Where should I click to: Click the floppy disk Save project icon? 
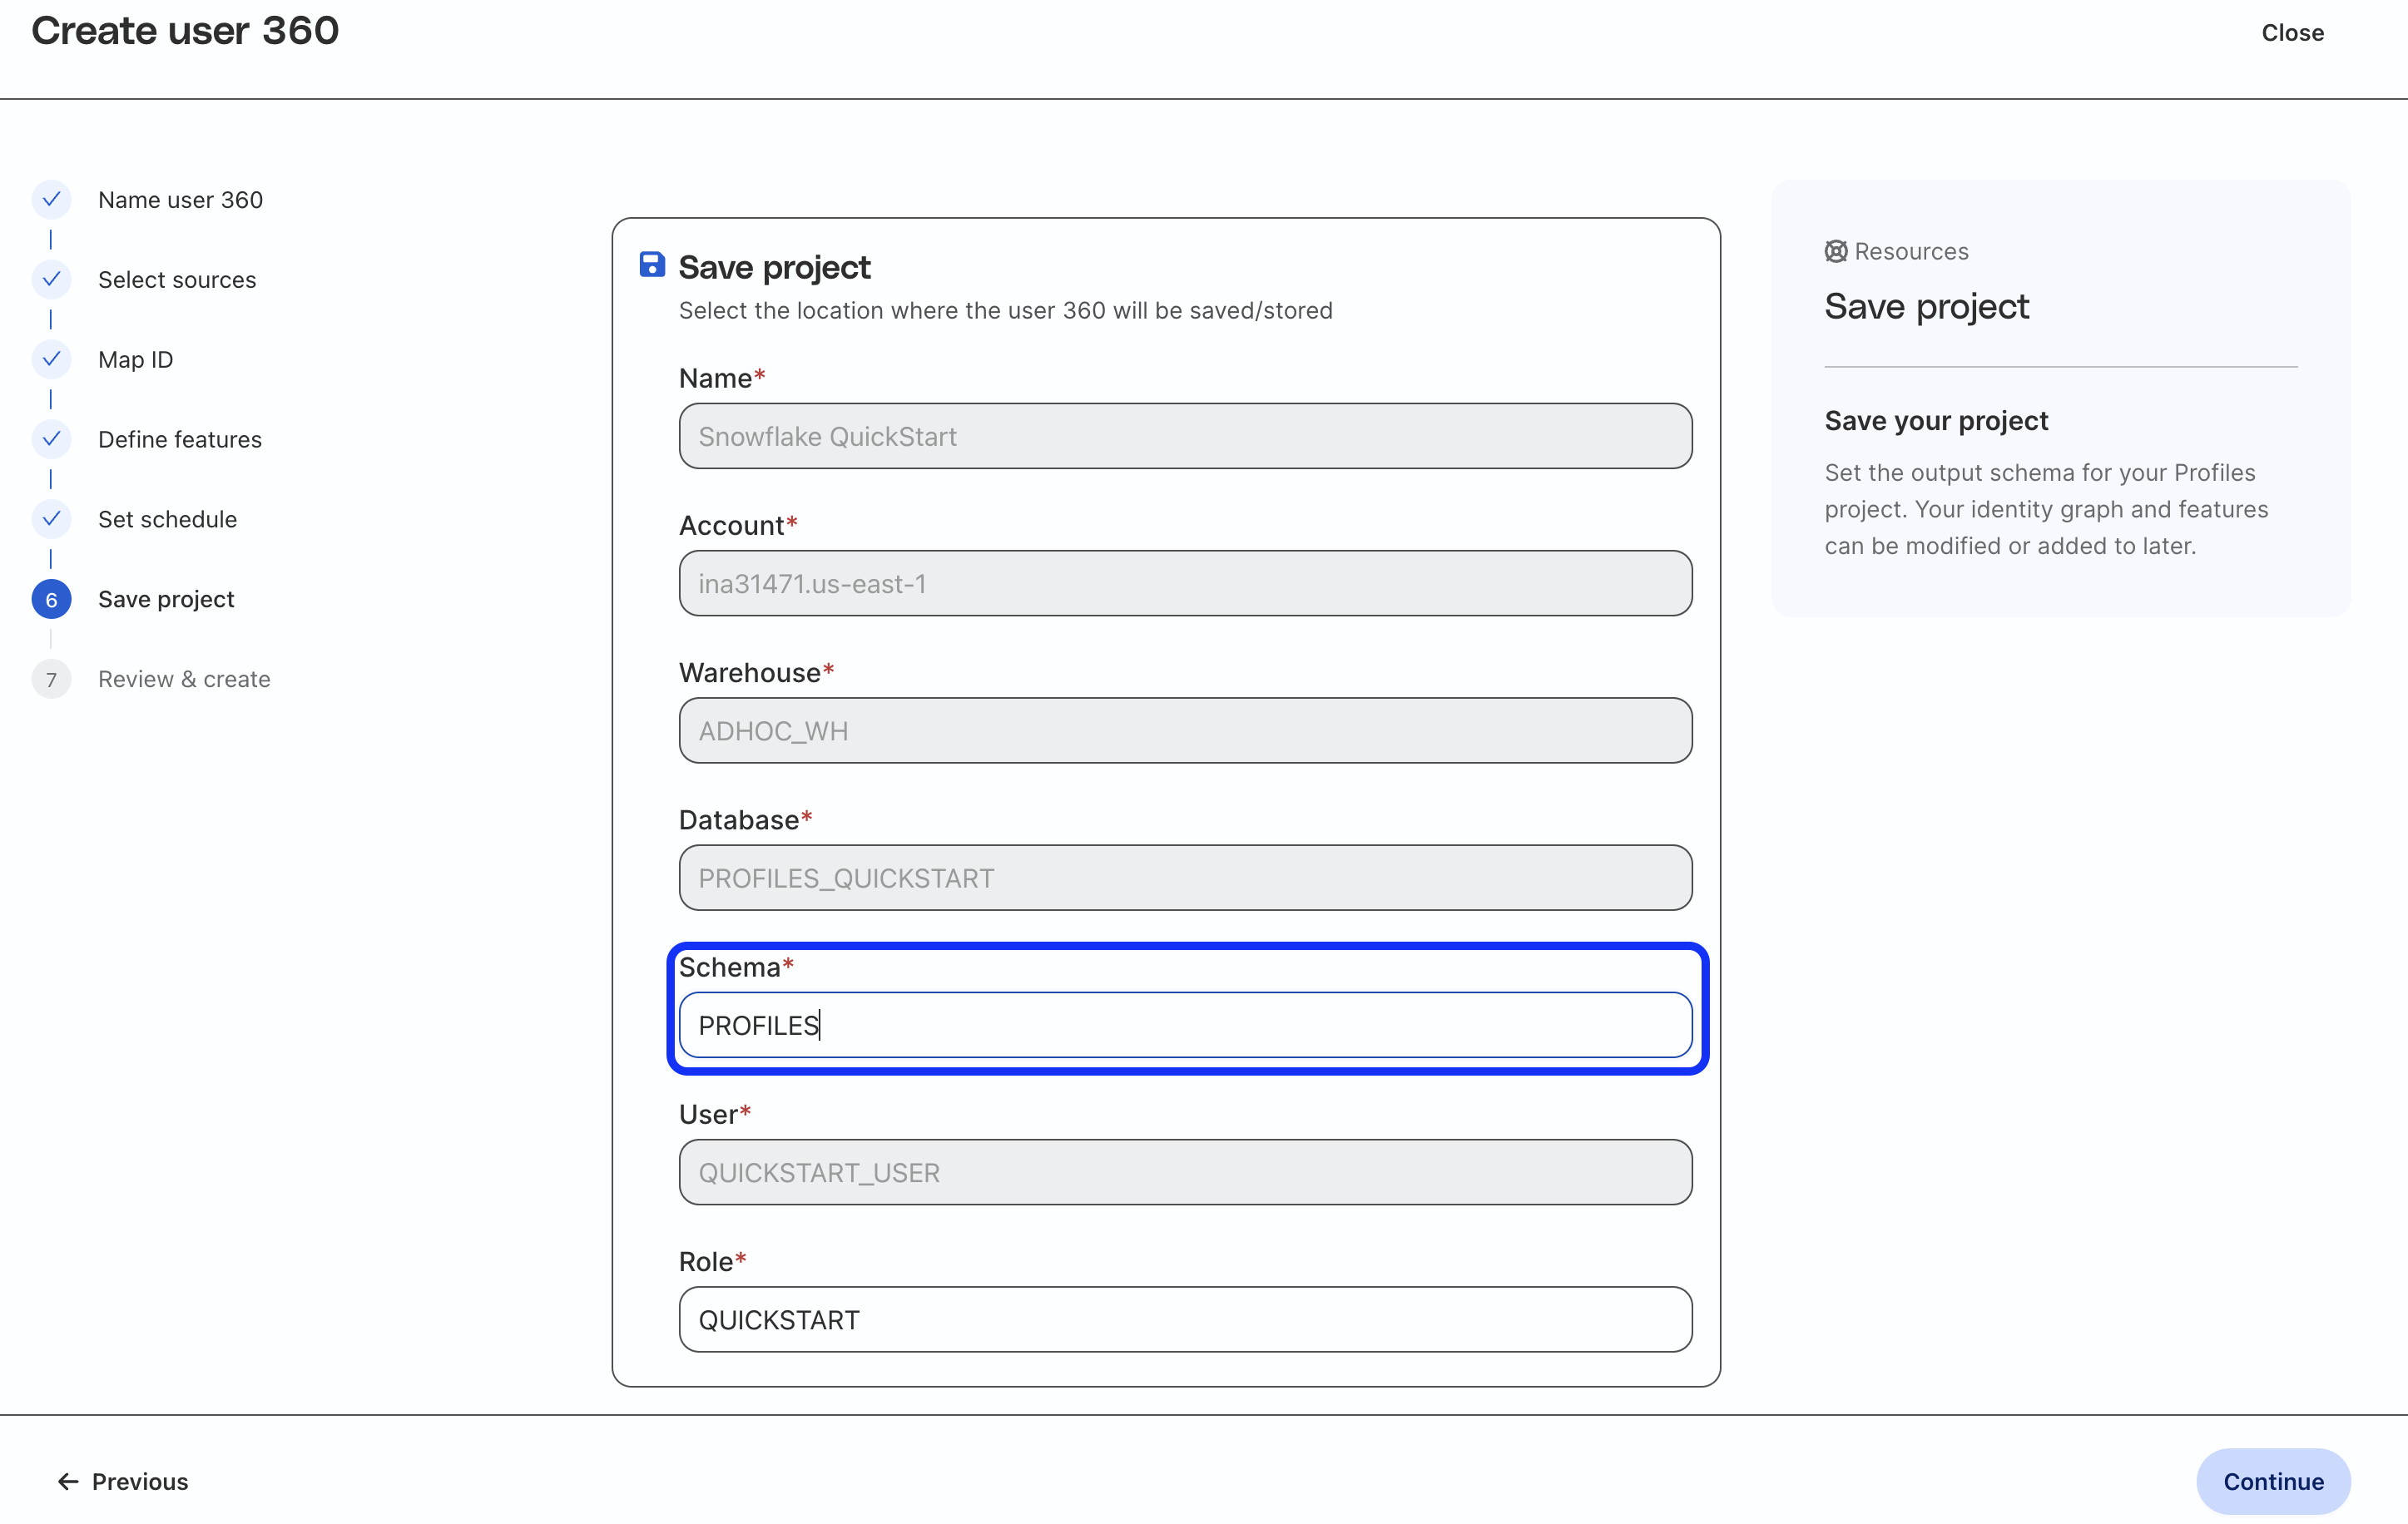click(652, 265)
